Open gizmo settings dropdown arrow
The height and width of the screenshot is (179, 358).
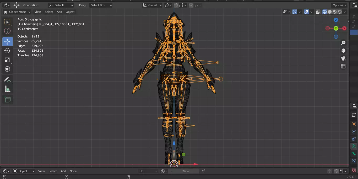tap(299, 12)
